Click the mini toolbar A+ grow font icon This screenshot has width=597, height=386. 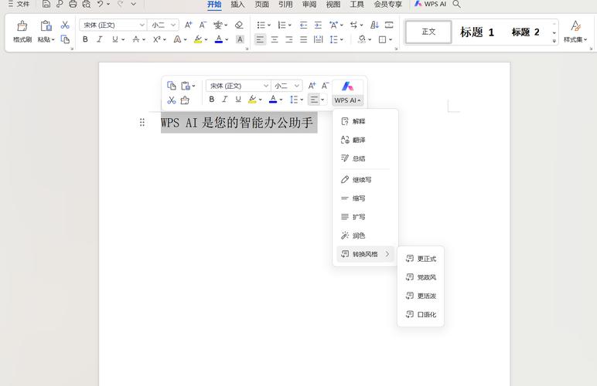tap(312, 86)
